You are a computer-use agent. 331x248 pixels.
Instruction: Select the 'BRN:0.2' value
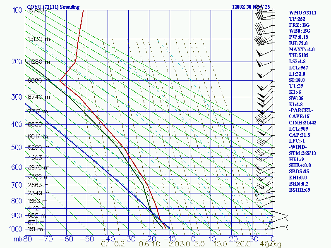[298, 184]
